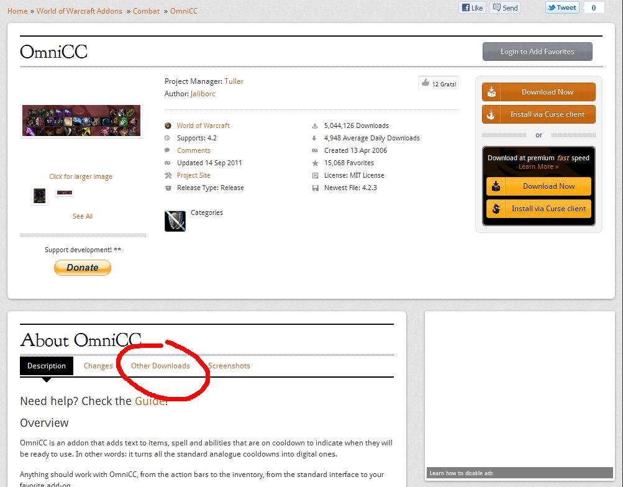
Task: Click the star icon beside 15,068 Favorites
Action: 315,163
